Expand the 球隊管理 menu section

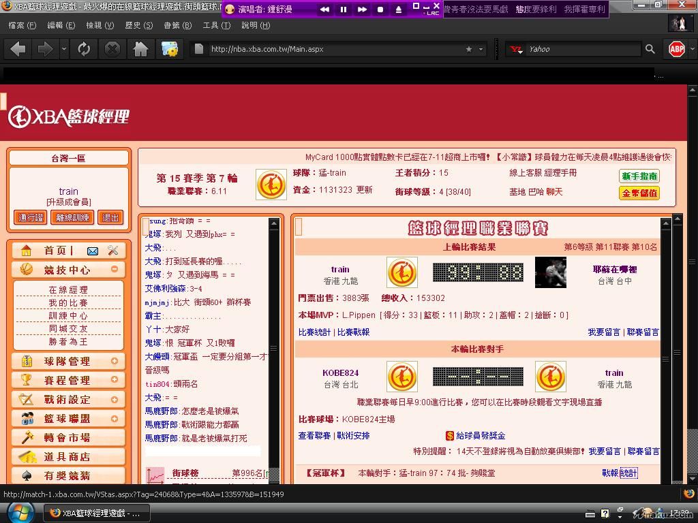point(115,361)
